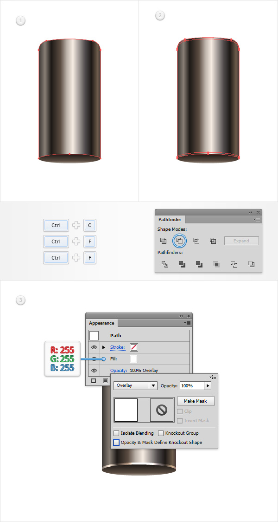Click the Exclude shape mode icon
The image size is (278, 522).
click(x=213, y=241)
